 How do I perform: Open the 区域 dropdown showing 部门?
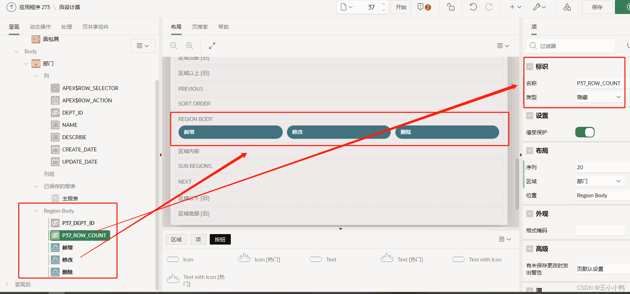599,181
